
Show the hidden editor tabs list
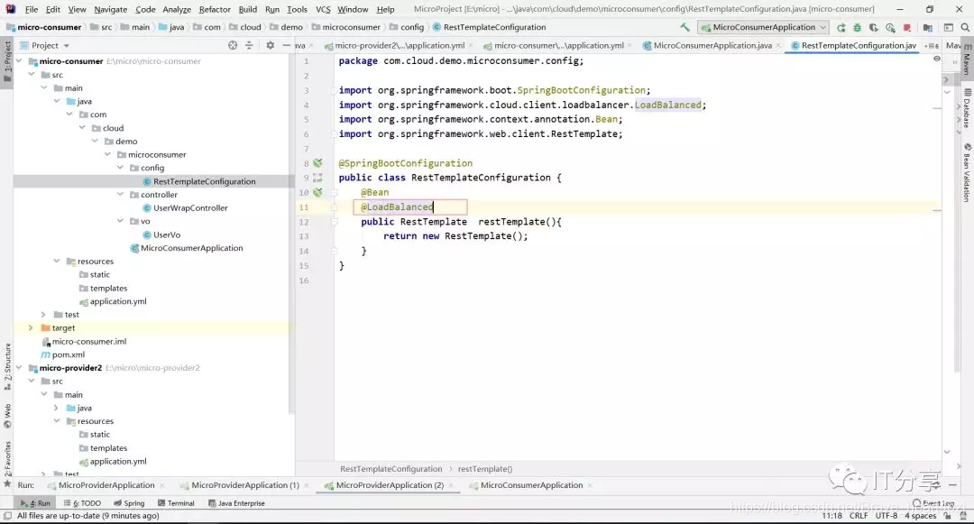[x=932, y=45]
